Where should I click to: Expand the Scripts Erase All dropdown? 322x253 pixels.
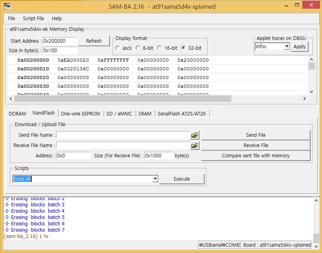[x=155, y=179]
